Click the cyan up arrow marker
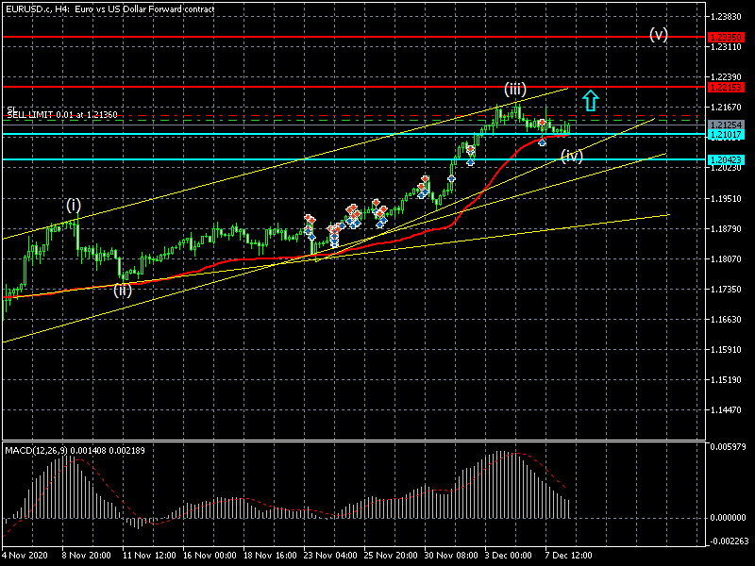 591,100
